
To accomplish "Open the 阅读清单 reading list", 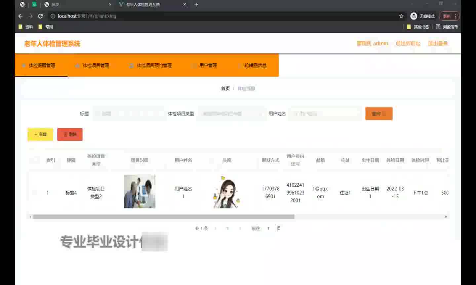I will [447, 27].
